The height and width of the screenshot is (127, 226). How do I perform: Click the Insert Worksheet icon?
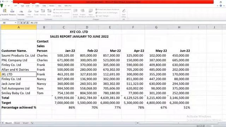[32, 123]
